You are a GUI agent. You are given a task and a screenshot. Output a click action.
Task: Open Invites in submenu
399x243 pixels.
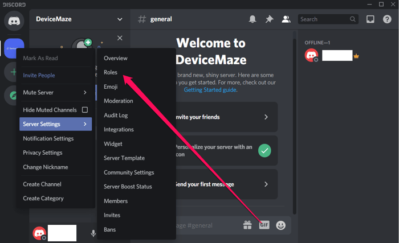(136, 215)
